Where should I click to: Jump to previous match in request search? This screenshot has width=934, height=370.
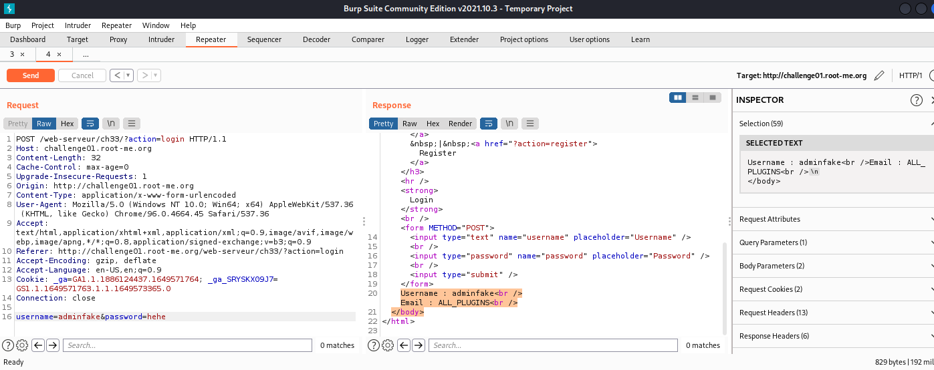coord(38,345)
